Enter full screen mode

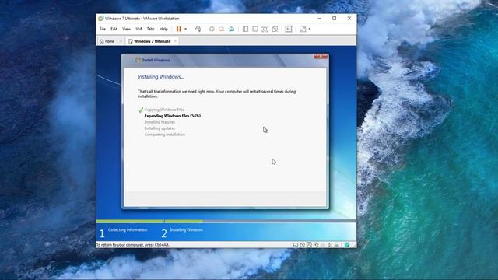click(265, 29)
